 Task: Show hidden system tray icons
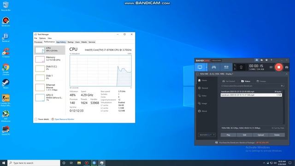[264, 163]
